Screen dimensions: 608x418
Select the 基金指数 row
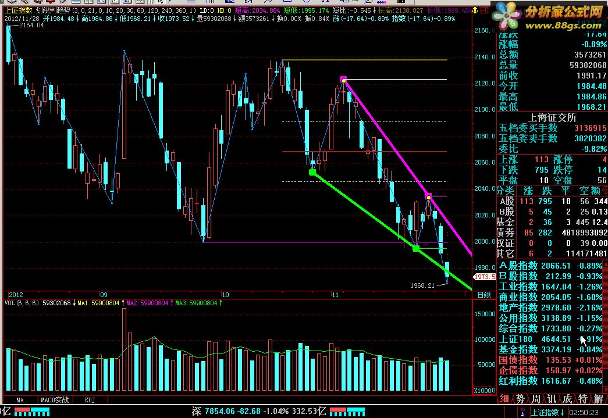tap(550, 349)
